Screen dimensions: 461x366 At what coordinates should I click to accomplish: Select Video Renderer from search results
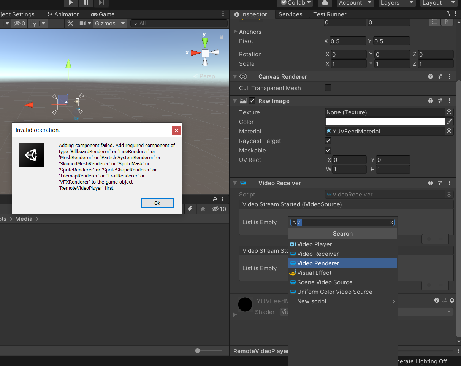point(343,263)
